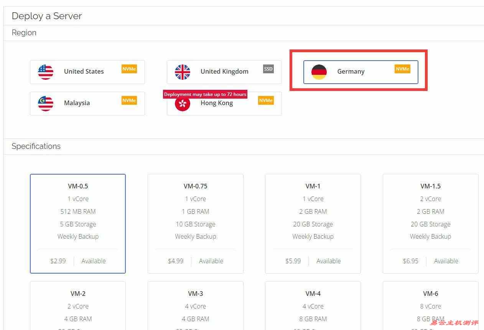Choose Germany as the region

coord(361,72)
